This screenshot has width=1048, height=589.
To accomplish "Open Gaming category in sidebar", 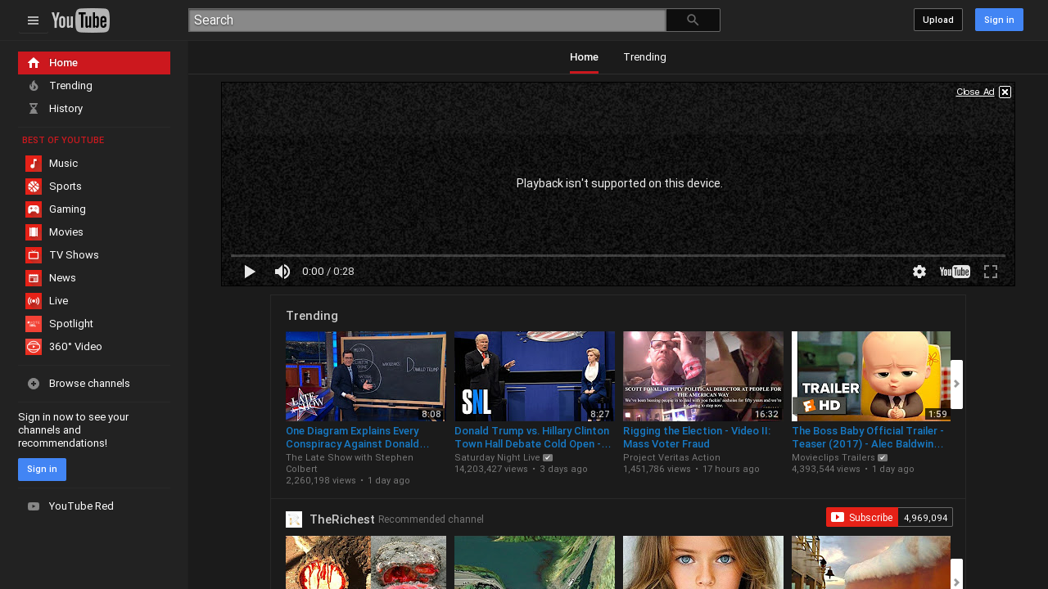I will [x=94, y=209].
